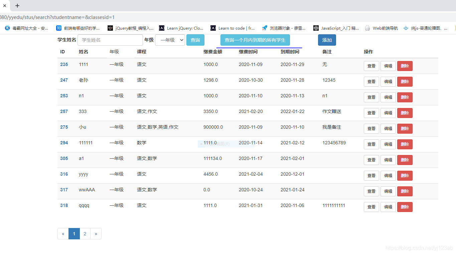
Task: Open student ID 305 link
Action: point(64,158)
